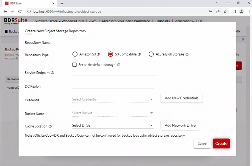Open the Select Credential dropdown
Image resolution: width=252 pixels, height=166 pixels.
(113, 99)
